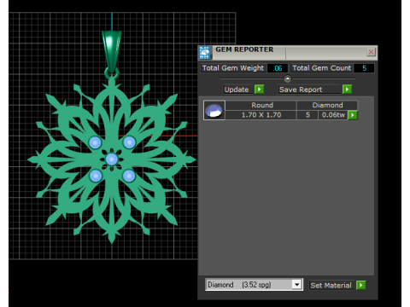This screenshot has width=410, height=307.
Task: Select the '1.70 X 1.70' size cell
Action: [x=261, y=115]
